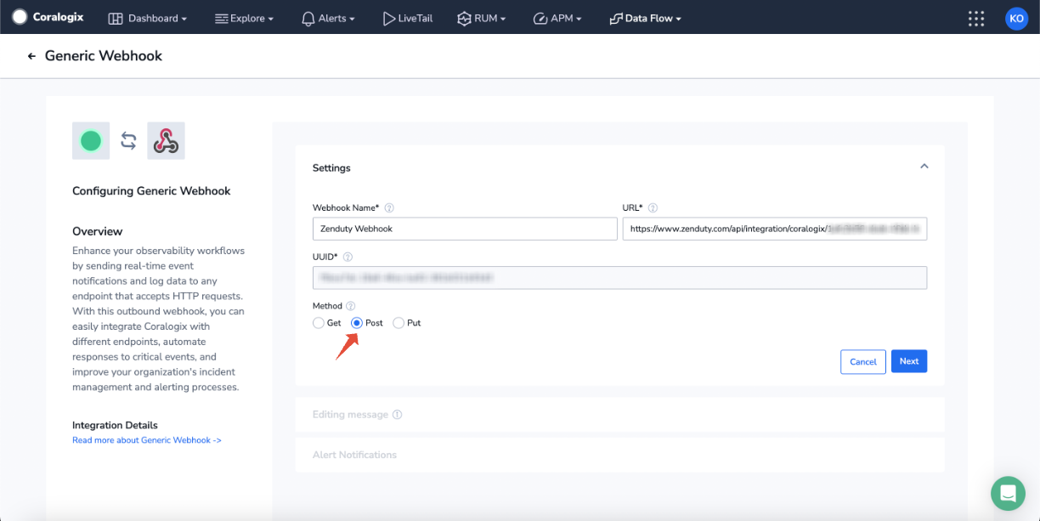This screenshot has width=1040, height=521.
Task: Open the apps grid icon
Action: [976, 18]
